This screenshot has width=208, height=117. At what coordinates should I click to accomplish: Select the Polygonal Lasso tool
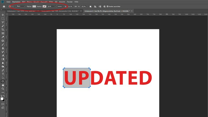(3, 22)
